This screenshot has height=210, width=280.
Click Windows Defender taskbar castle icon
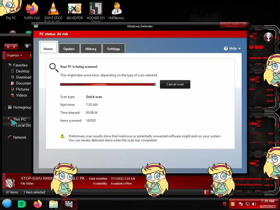69,204
